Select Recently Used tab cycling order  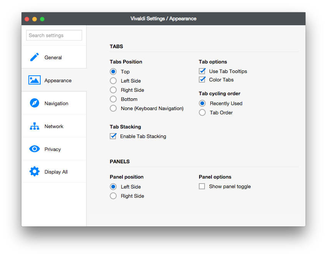(202, 103)
